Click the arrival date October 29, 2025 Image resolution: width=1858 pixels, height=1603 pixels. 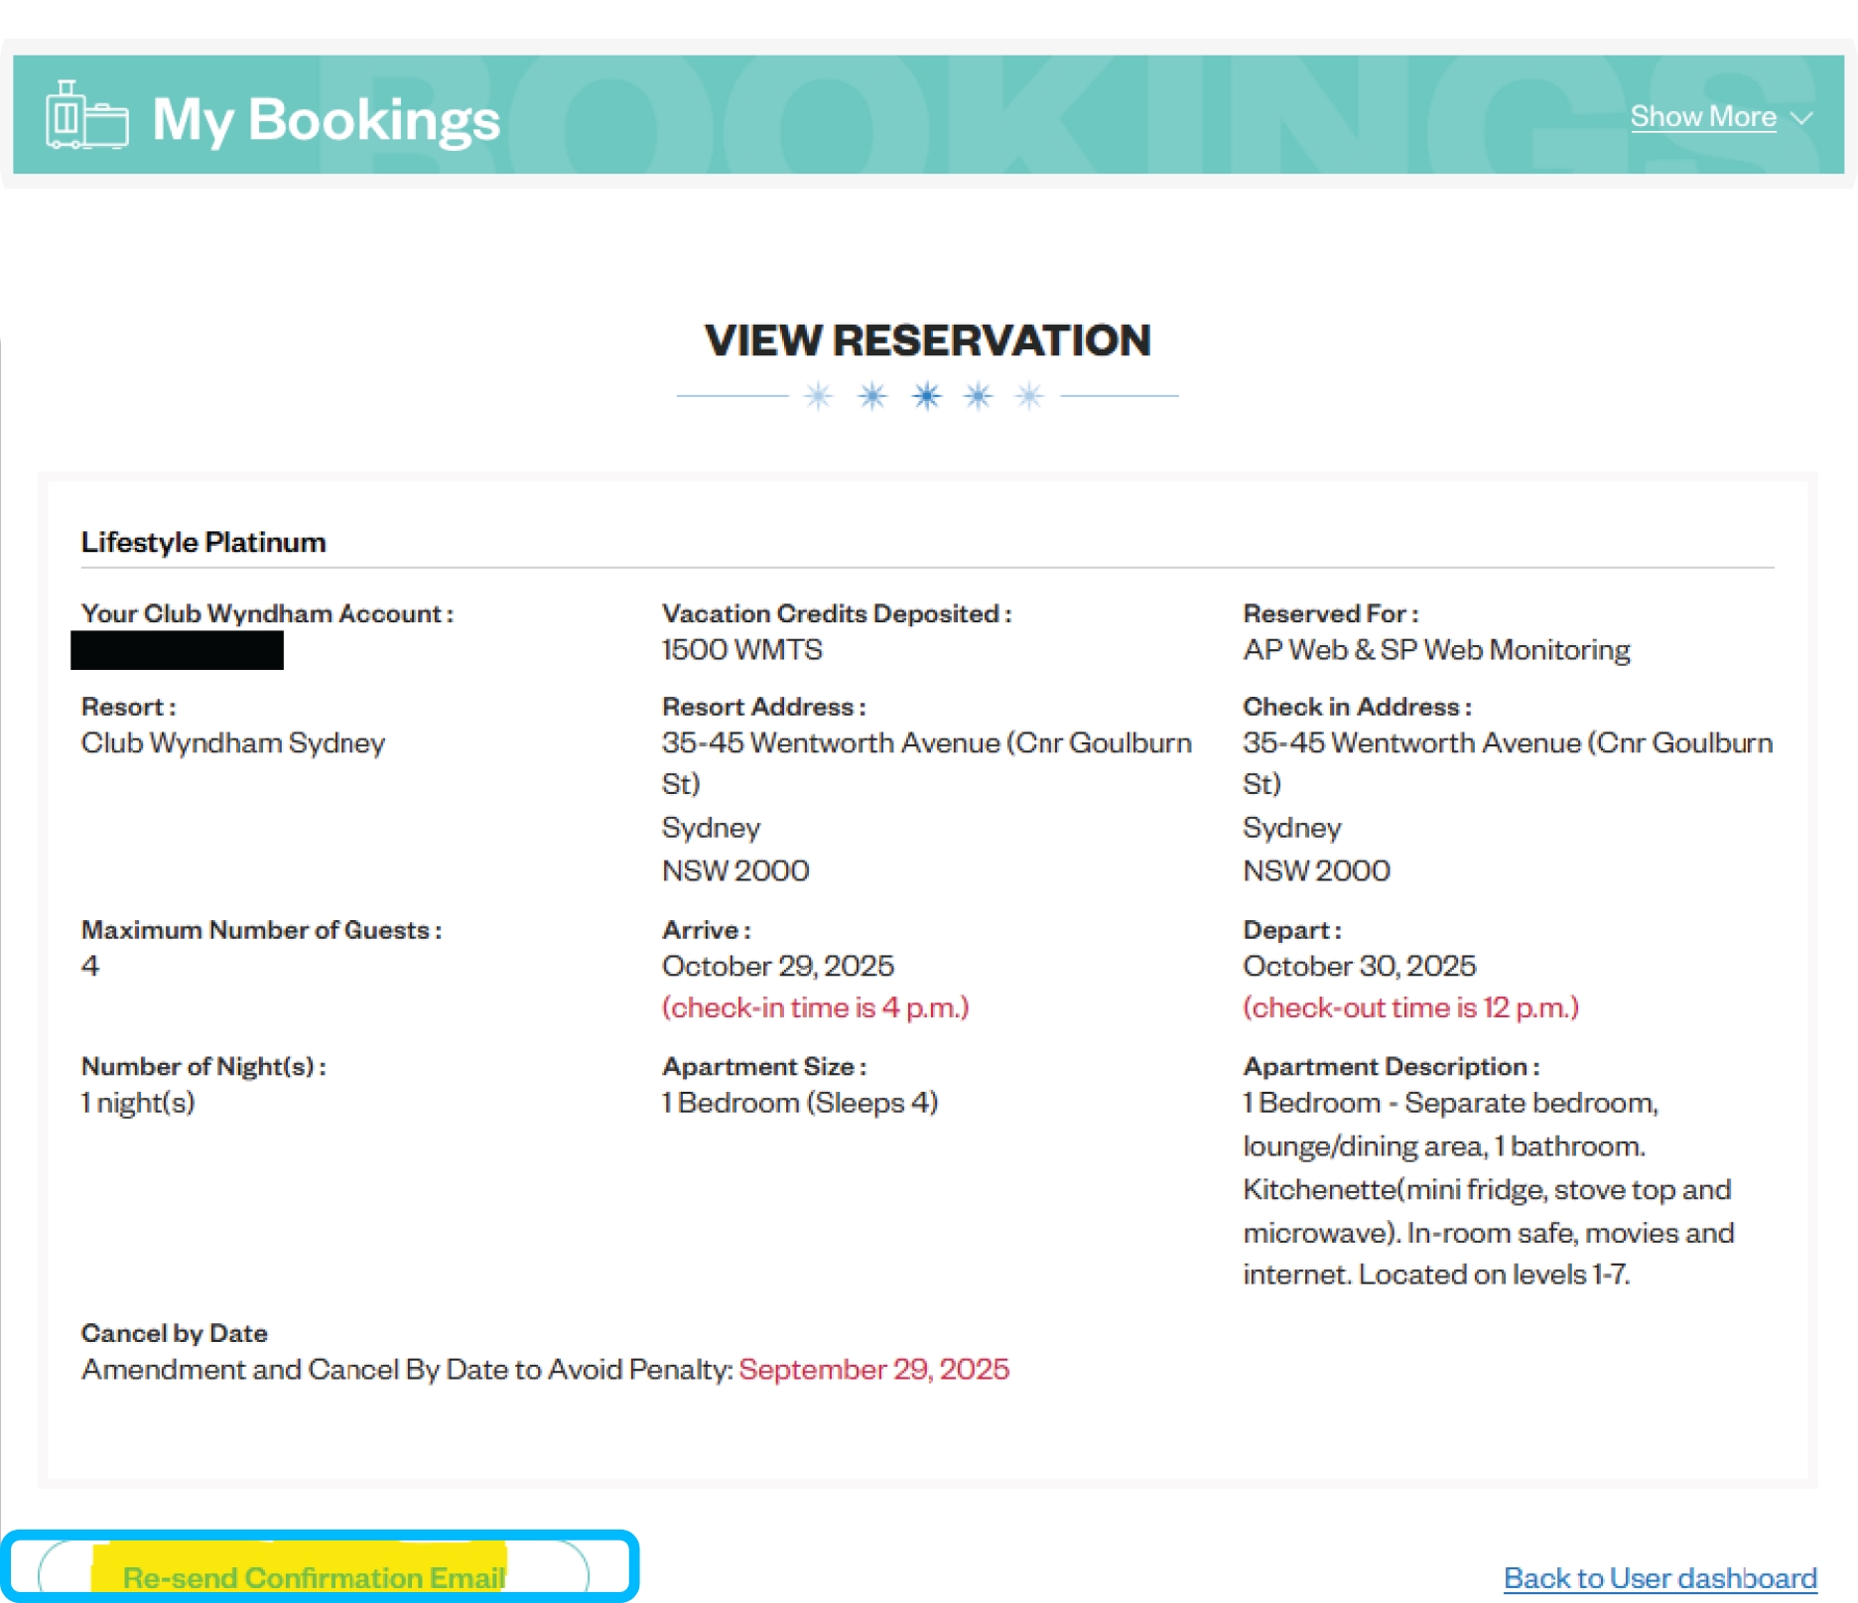pyautogui.click(x=777, y=964)
